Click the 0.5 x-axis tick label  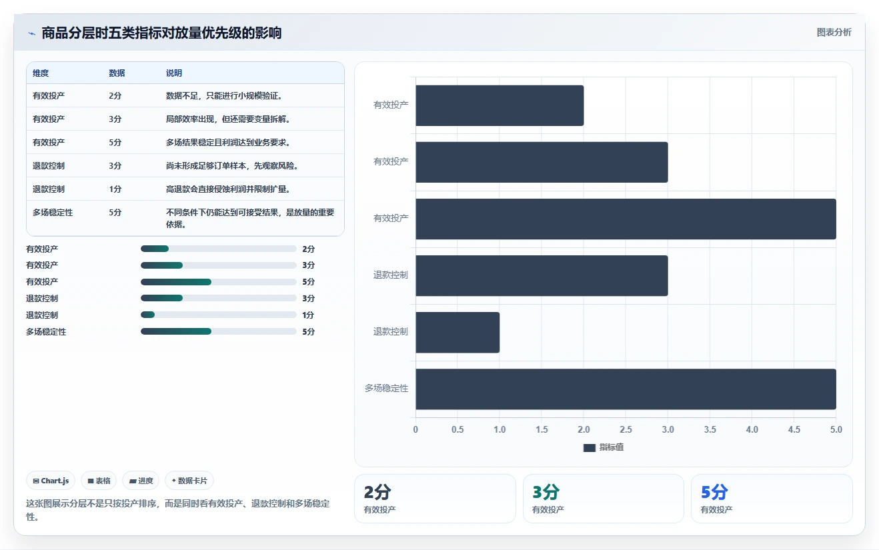point(458,429)
